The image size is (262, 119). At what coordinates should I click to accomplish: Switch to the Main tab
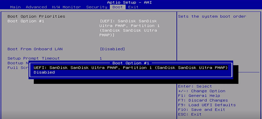(x=15, y=7)
